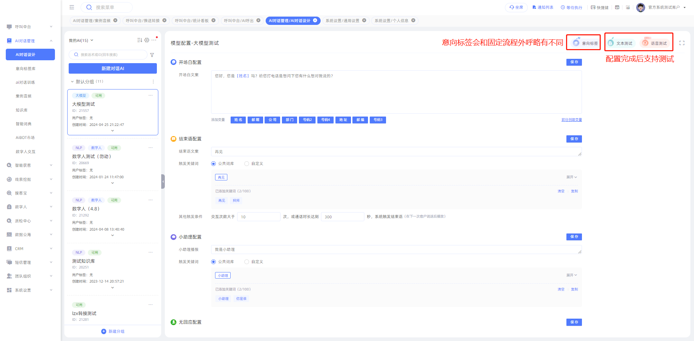Image resolution: width=694 pixels, height=341 pixels.
Task: Open 知识库 in the sidebar
Action: pyautogui.click(x=22, y=110)
